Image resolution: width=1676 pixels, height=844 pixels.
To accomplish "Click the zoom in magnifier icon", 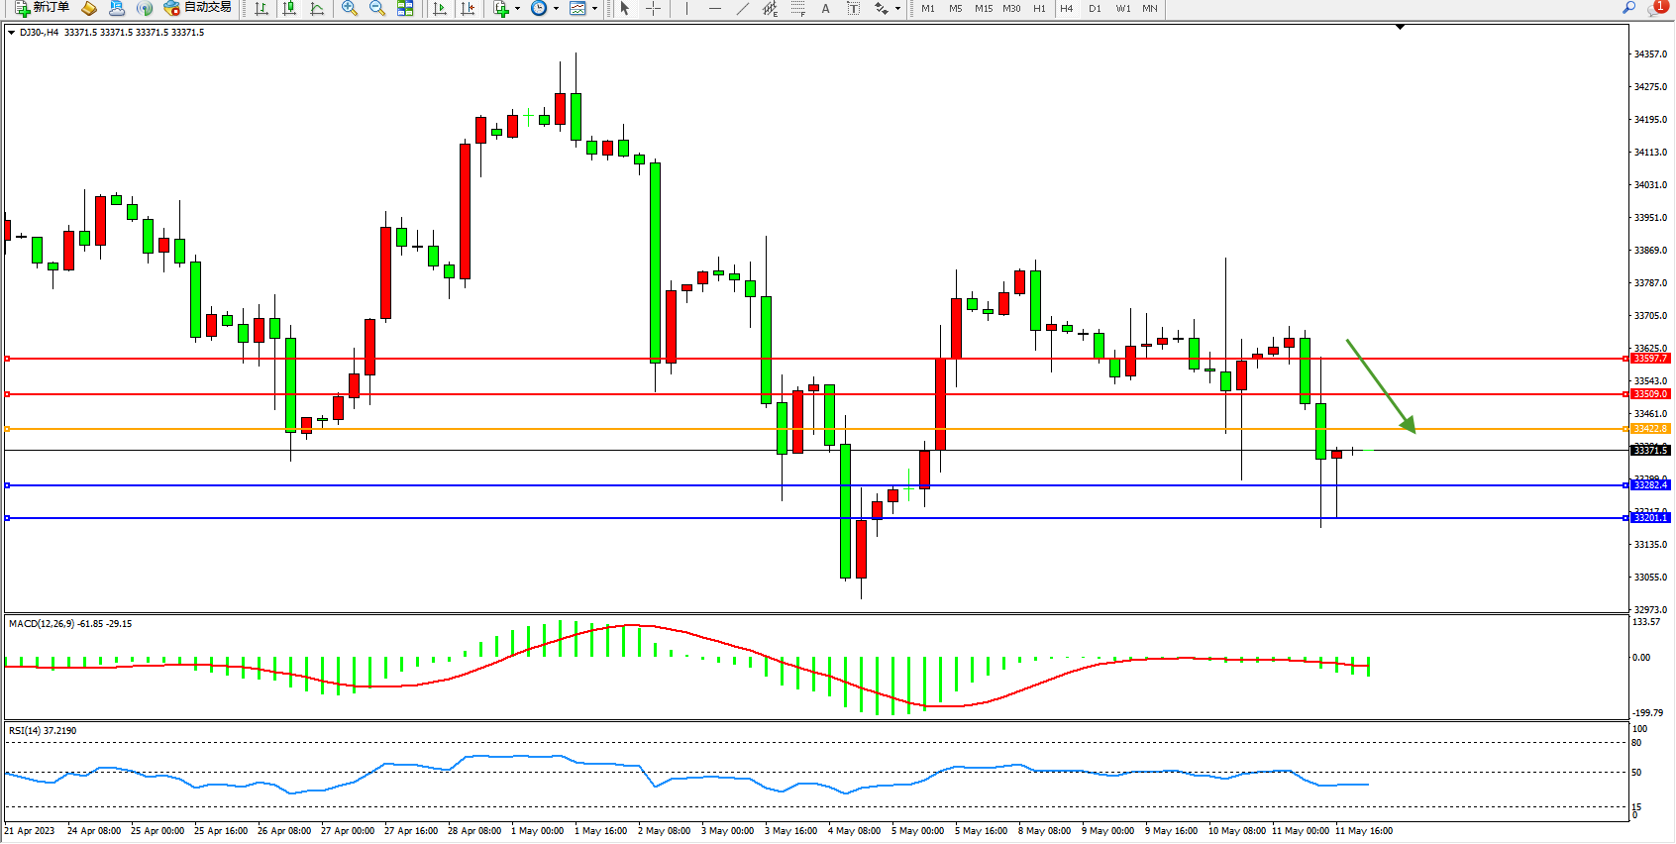I will (349, 8).
